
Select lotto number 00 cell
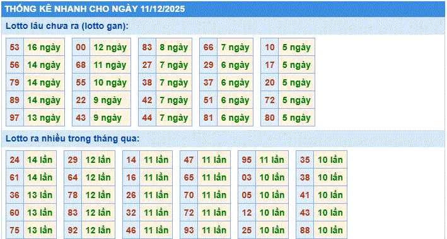click(81, 47)
